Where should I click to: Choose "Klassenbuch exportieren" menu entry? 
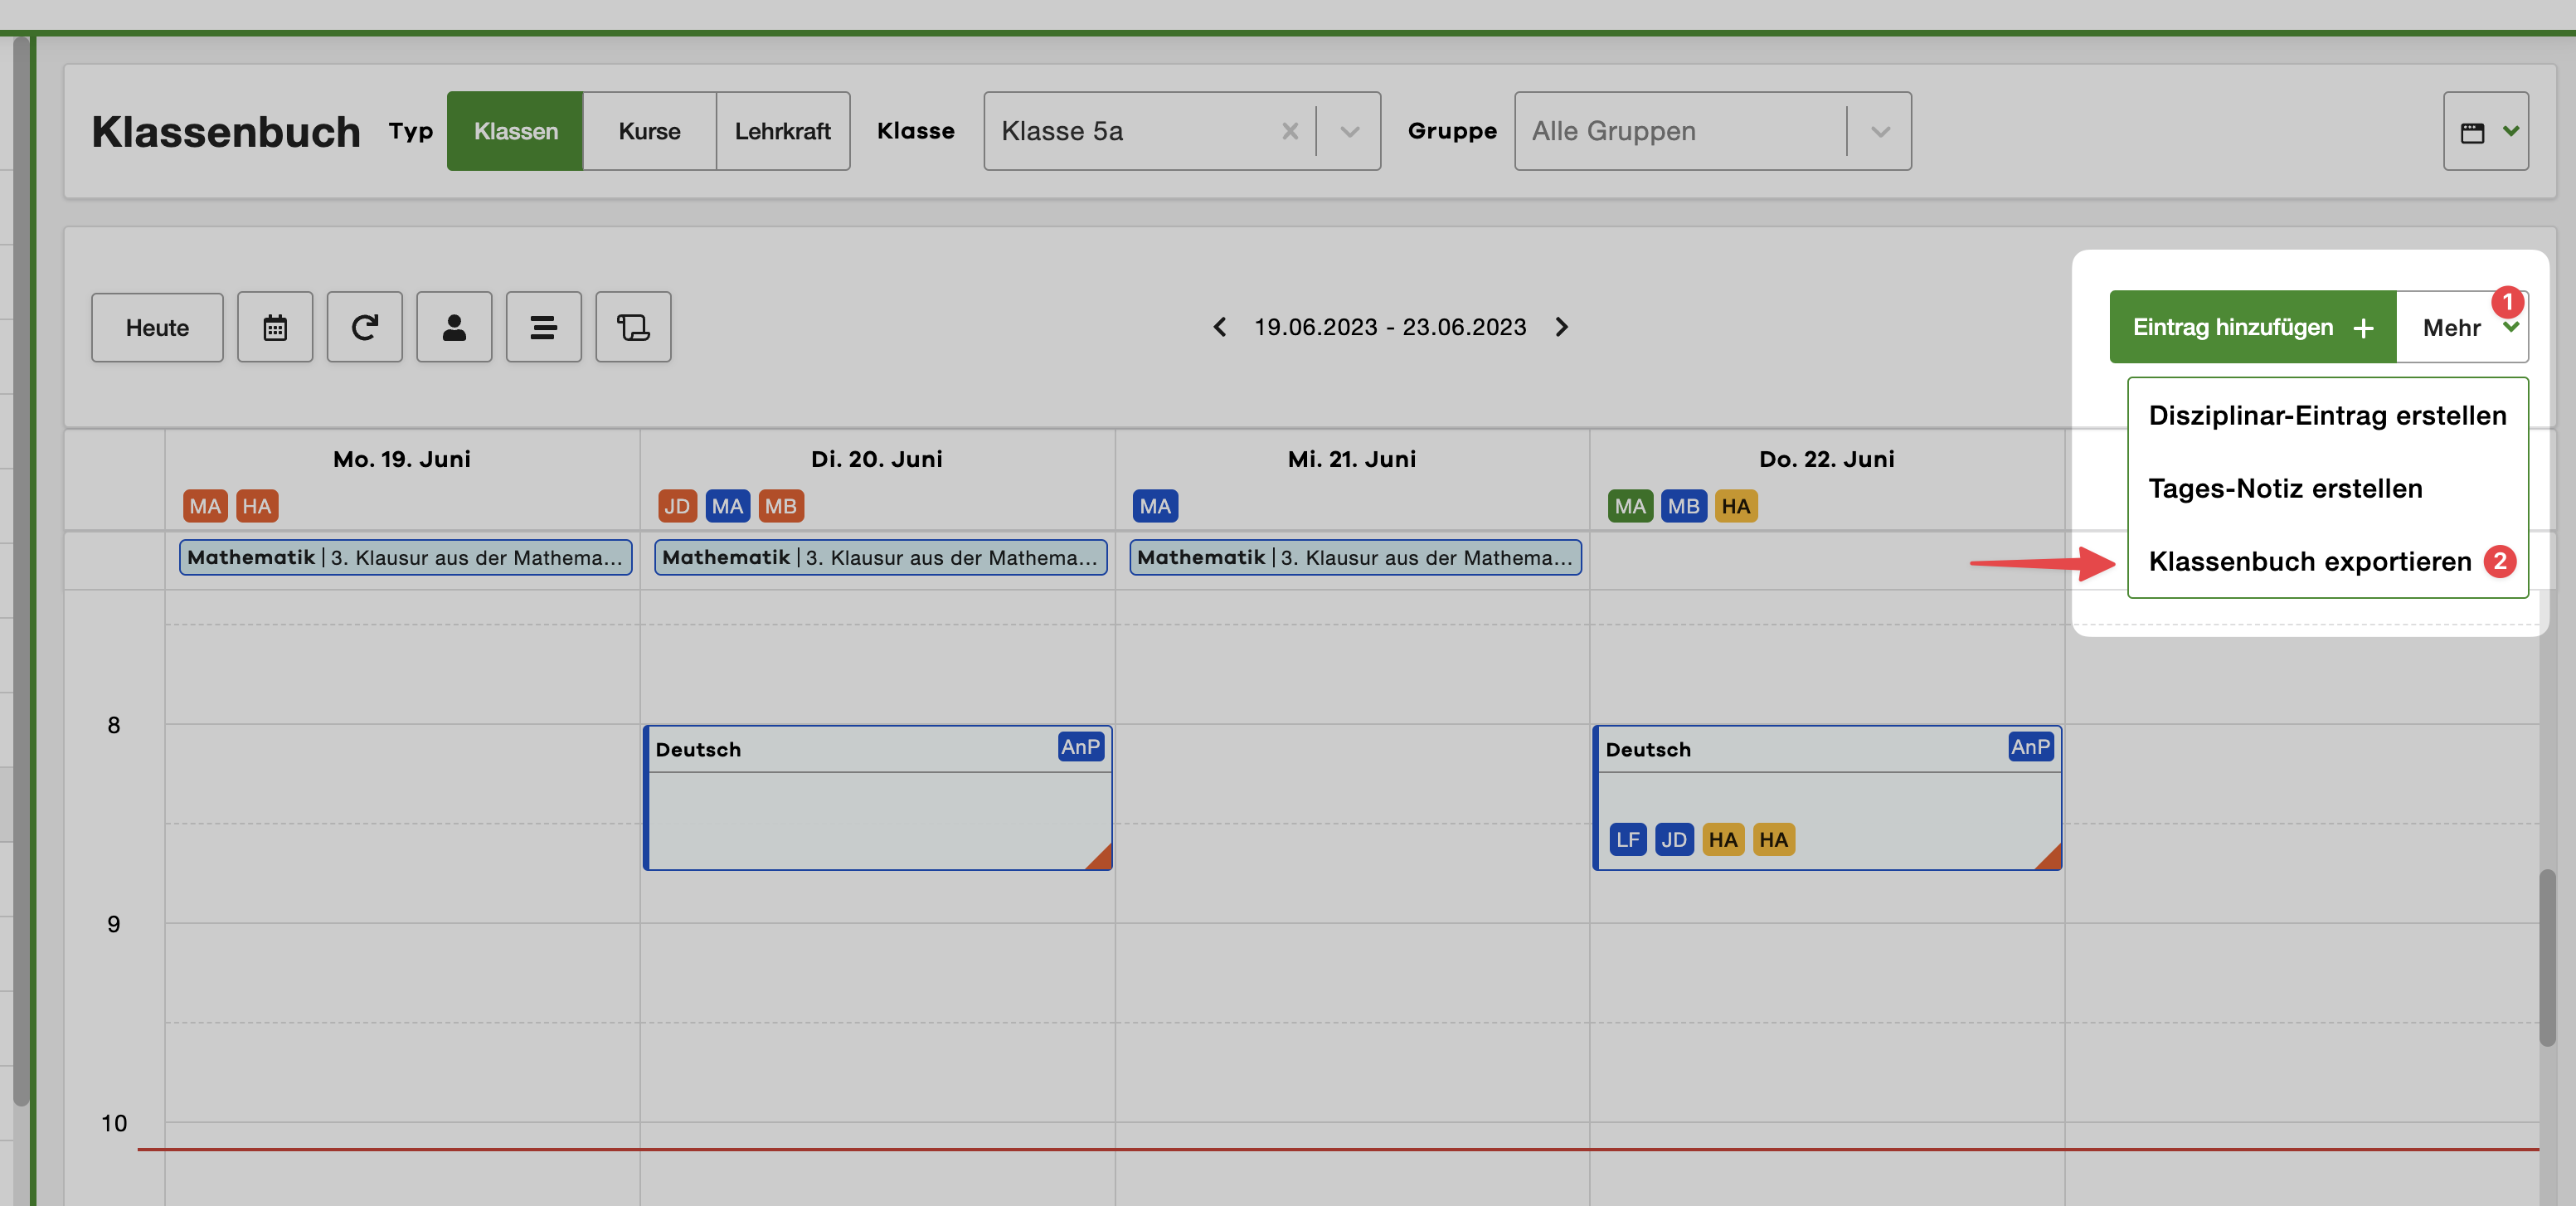pyautogui.click(x=2310, y=561)
